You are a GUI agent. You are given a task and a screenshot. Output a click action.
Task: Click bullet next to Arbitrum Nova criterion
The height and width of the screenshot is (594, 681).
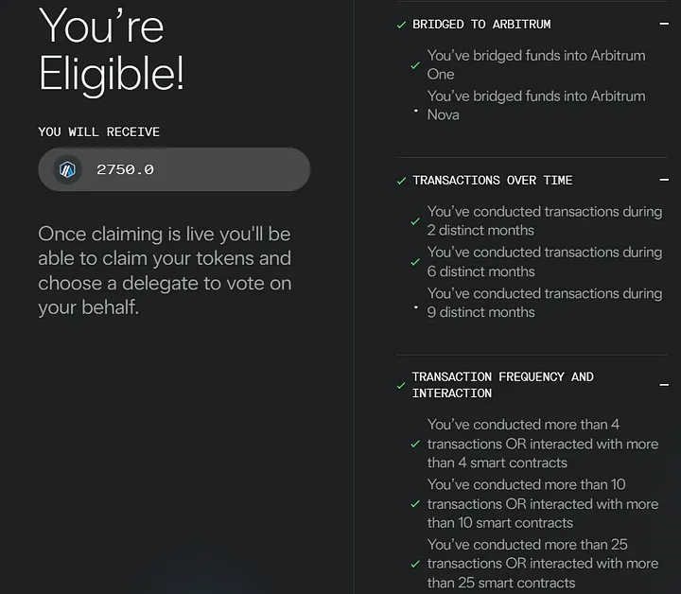click(x=415, y=111)
